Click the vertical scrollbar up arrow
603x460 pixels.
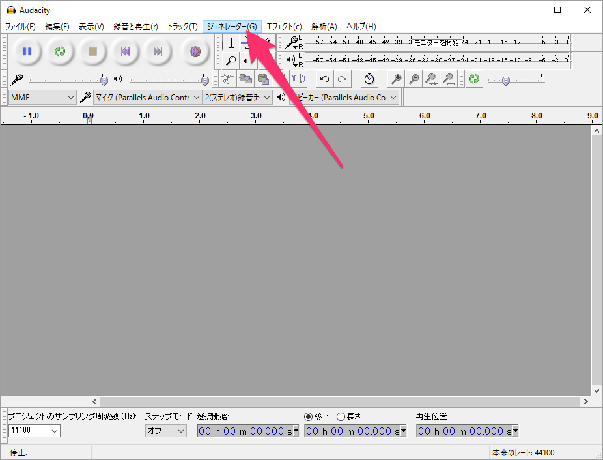click(596, 131)
